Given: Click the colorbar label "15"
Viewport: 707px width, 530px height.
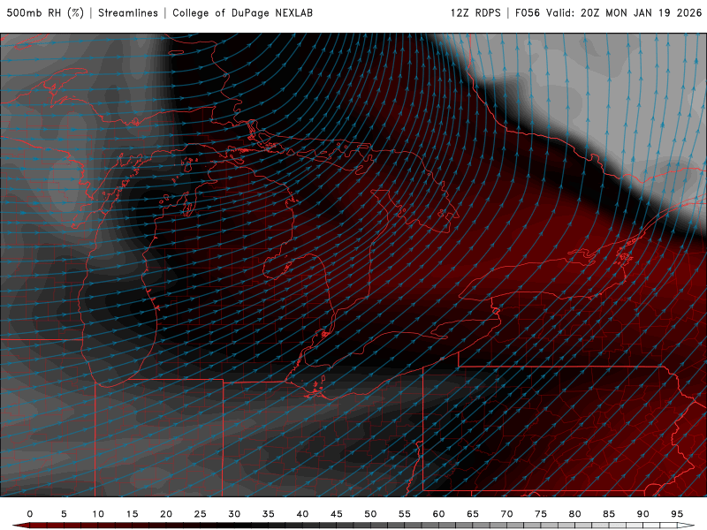Looking at the screenshot, I should pyautogui.click(x=132, y=514).
